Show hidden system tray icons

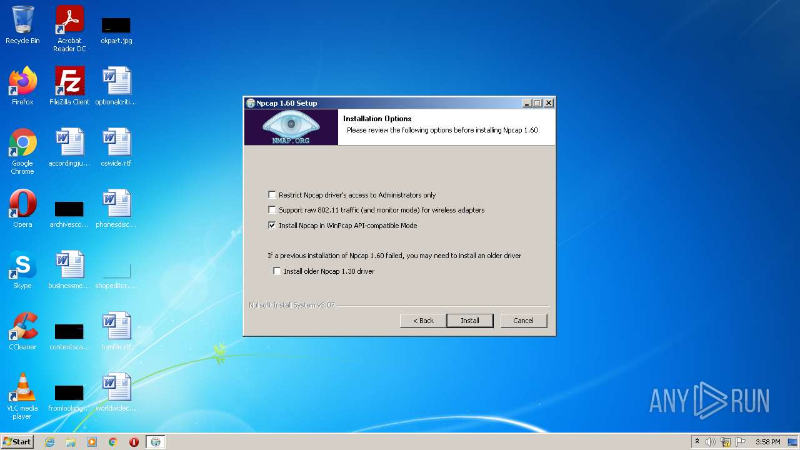(x=697, y=442)
